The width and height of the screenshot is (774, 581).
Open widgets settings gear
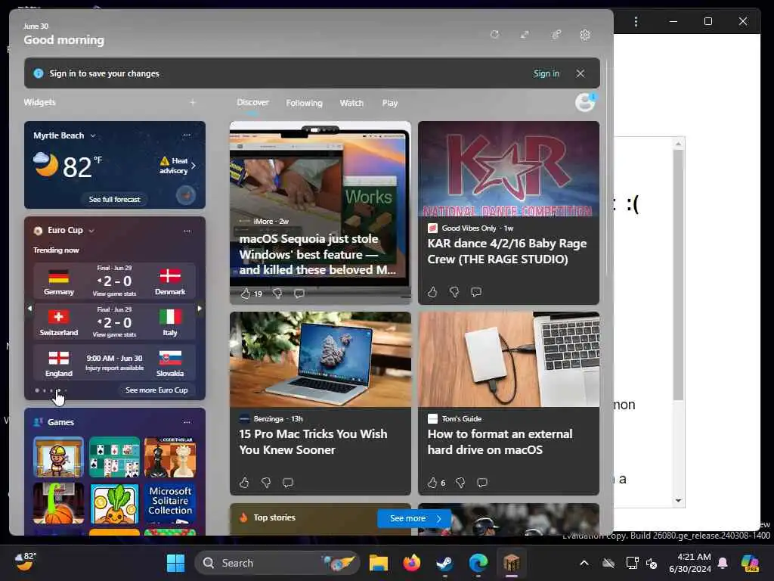tap(585, 35)
